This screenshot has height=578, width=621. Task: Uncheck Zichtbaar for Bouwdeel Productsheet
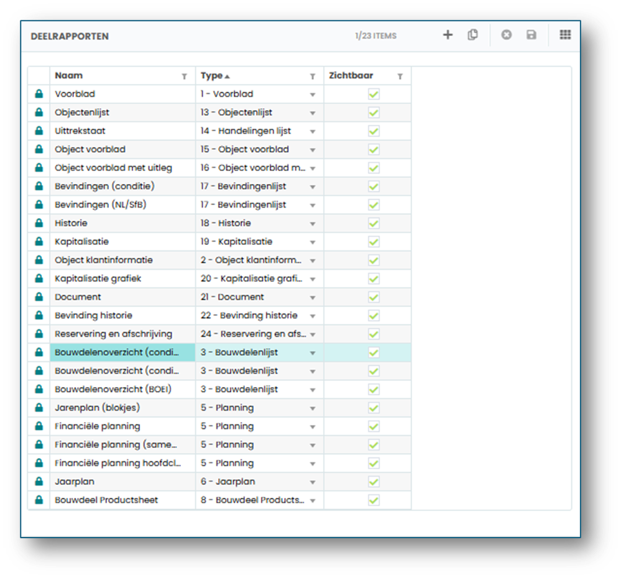click(374, 500)
